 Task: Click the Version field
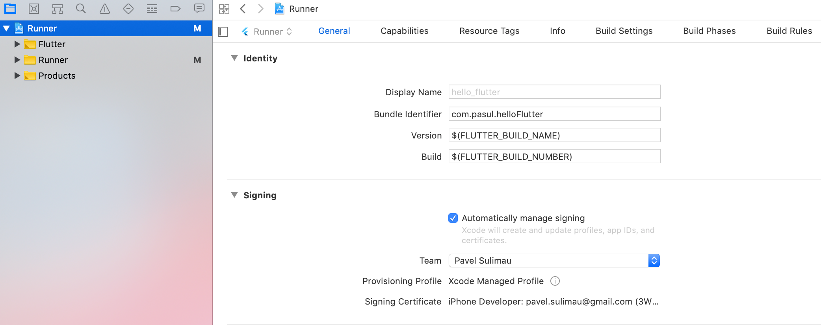pos(554,135)
